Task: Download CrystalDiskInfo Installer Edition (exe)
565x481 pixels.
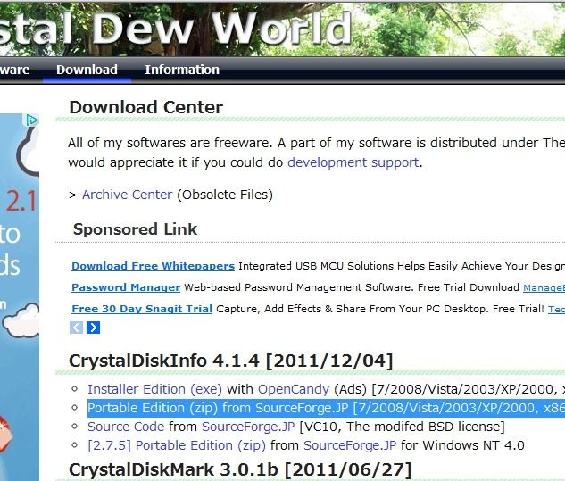Action: pyautogui.click(x=155, y=389)
